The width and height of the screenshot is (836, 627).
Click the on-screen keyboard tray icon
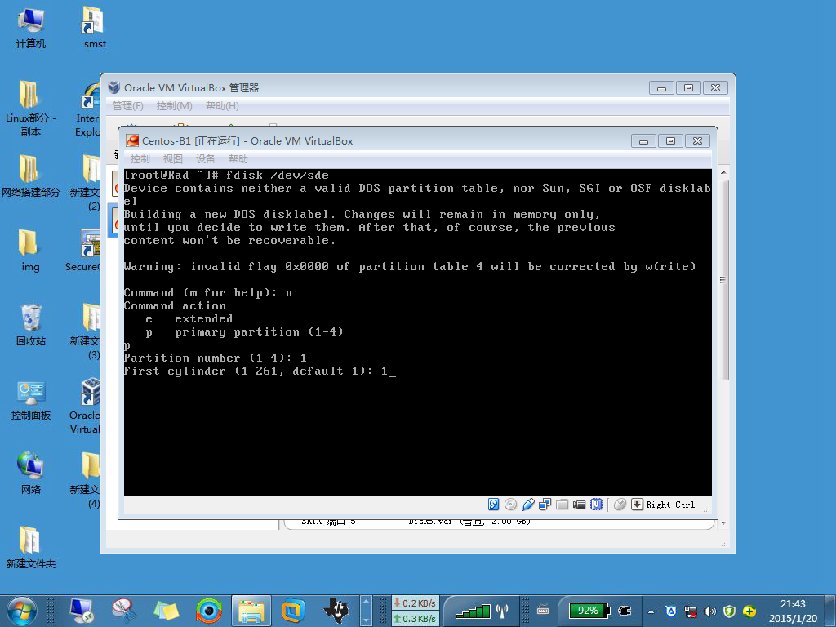[543, 610]
